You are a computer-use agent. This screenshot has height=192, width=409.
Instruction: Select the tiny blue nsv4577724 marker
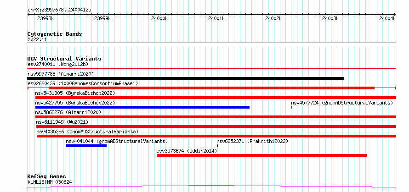point(292,107)
